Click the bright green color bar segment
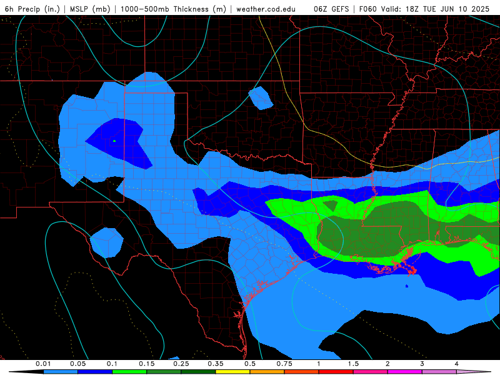500x375 pixels. coord(129,372)
